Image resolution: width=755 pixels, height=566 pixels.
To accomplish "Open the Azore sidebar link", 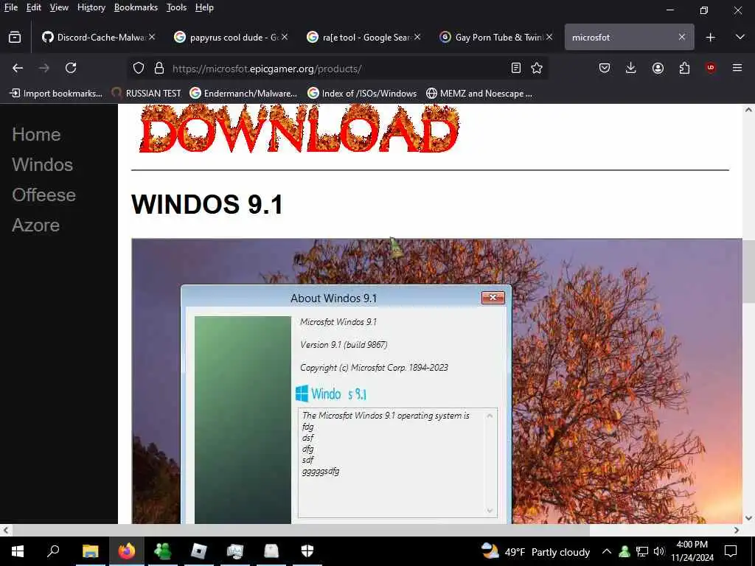I will click(35, 226).
